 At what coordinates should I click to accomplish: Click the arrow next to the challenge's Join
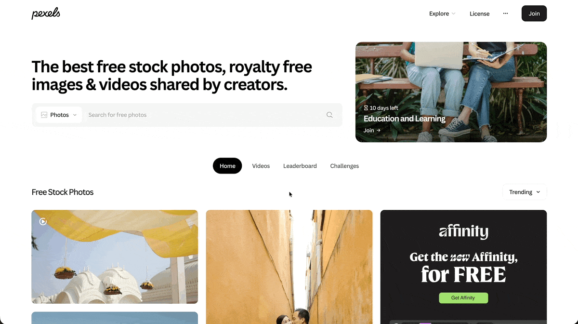379,130
